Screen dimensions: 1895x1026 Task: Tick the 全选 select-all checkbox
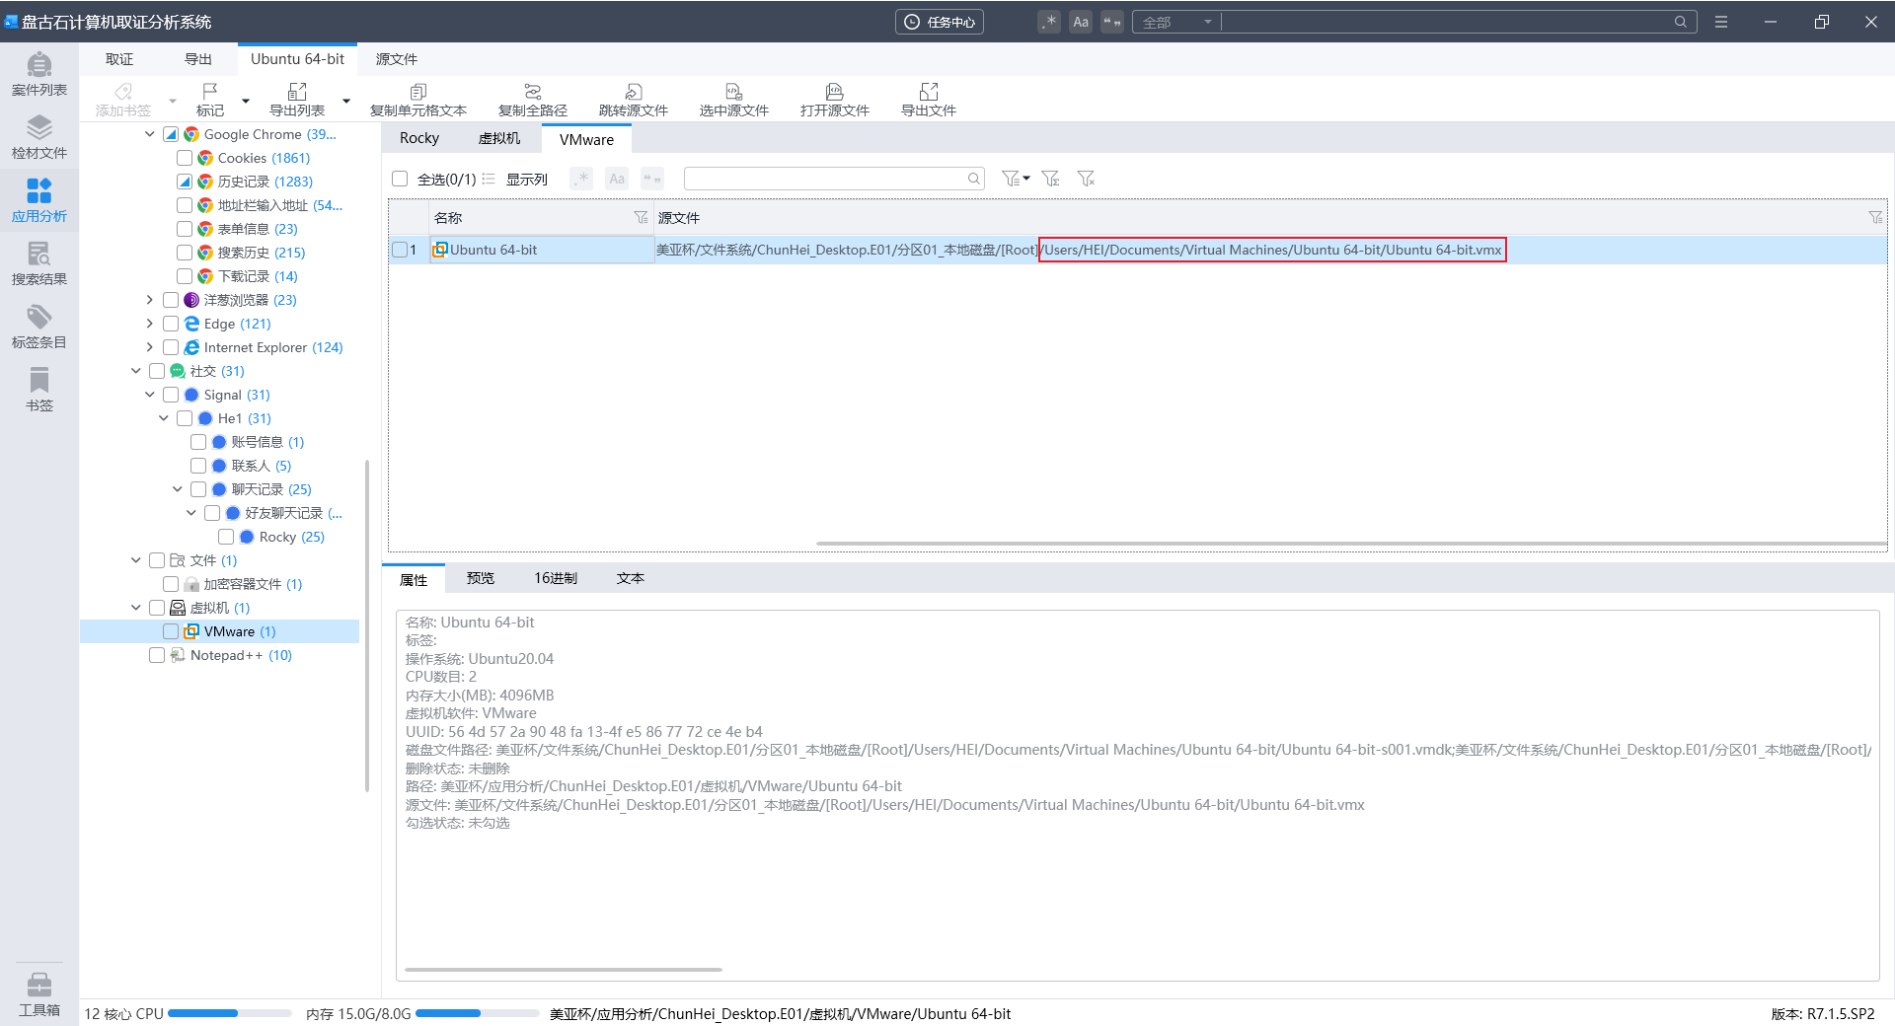click(x=400, y=179)
